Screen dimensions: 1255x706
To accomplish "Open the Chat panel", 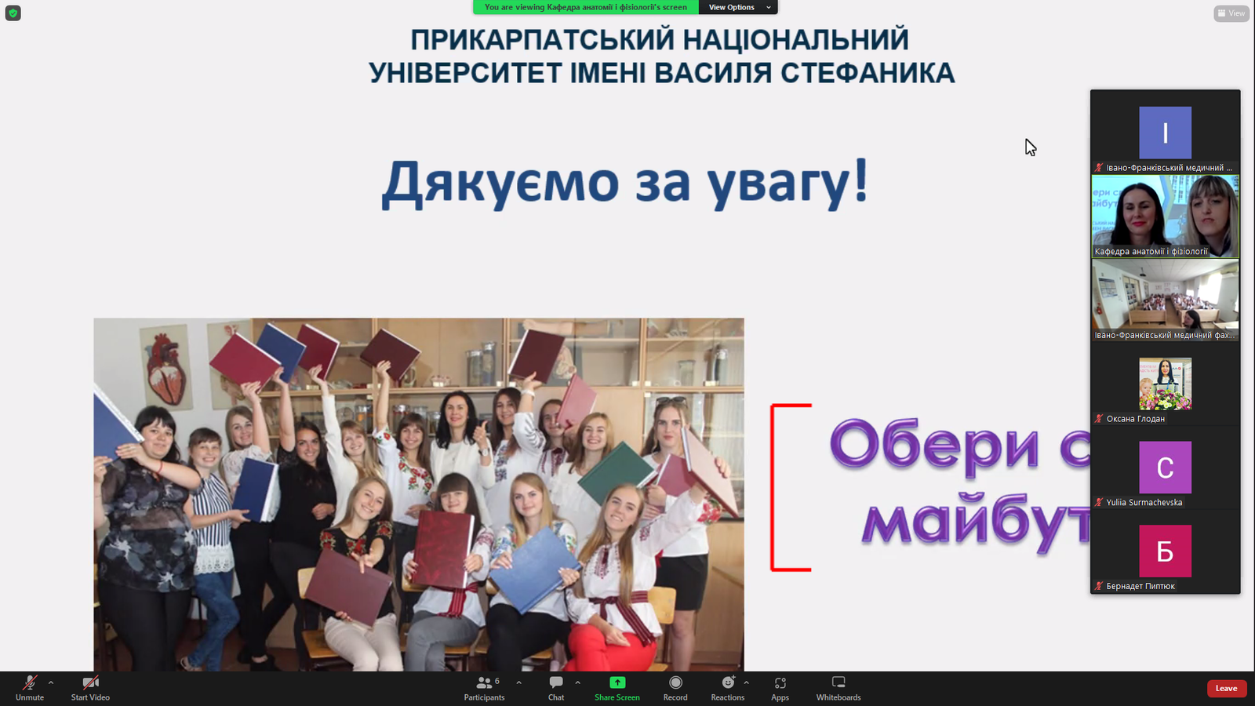I will point(556,688).
